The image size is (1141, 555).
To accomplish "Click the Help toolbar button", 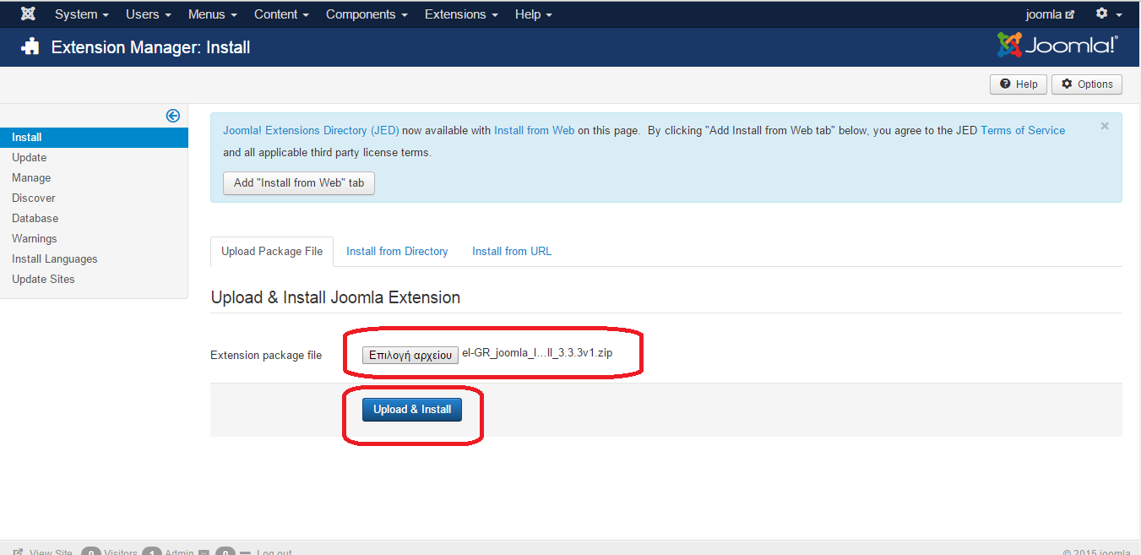I will 1019,84.
